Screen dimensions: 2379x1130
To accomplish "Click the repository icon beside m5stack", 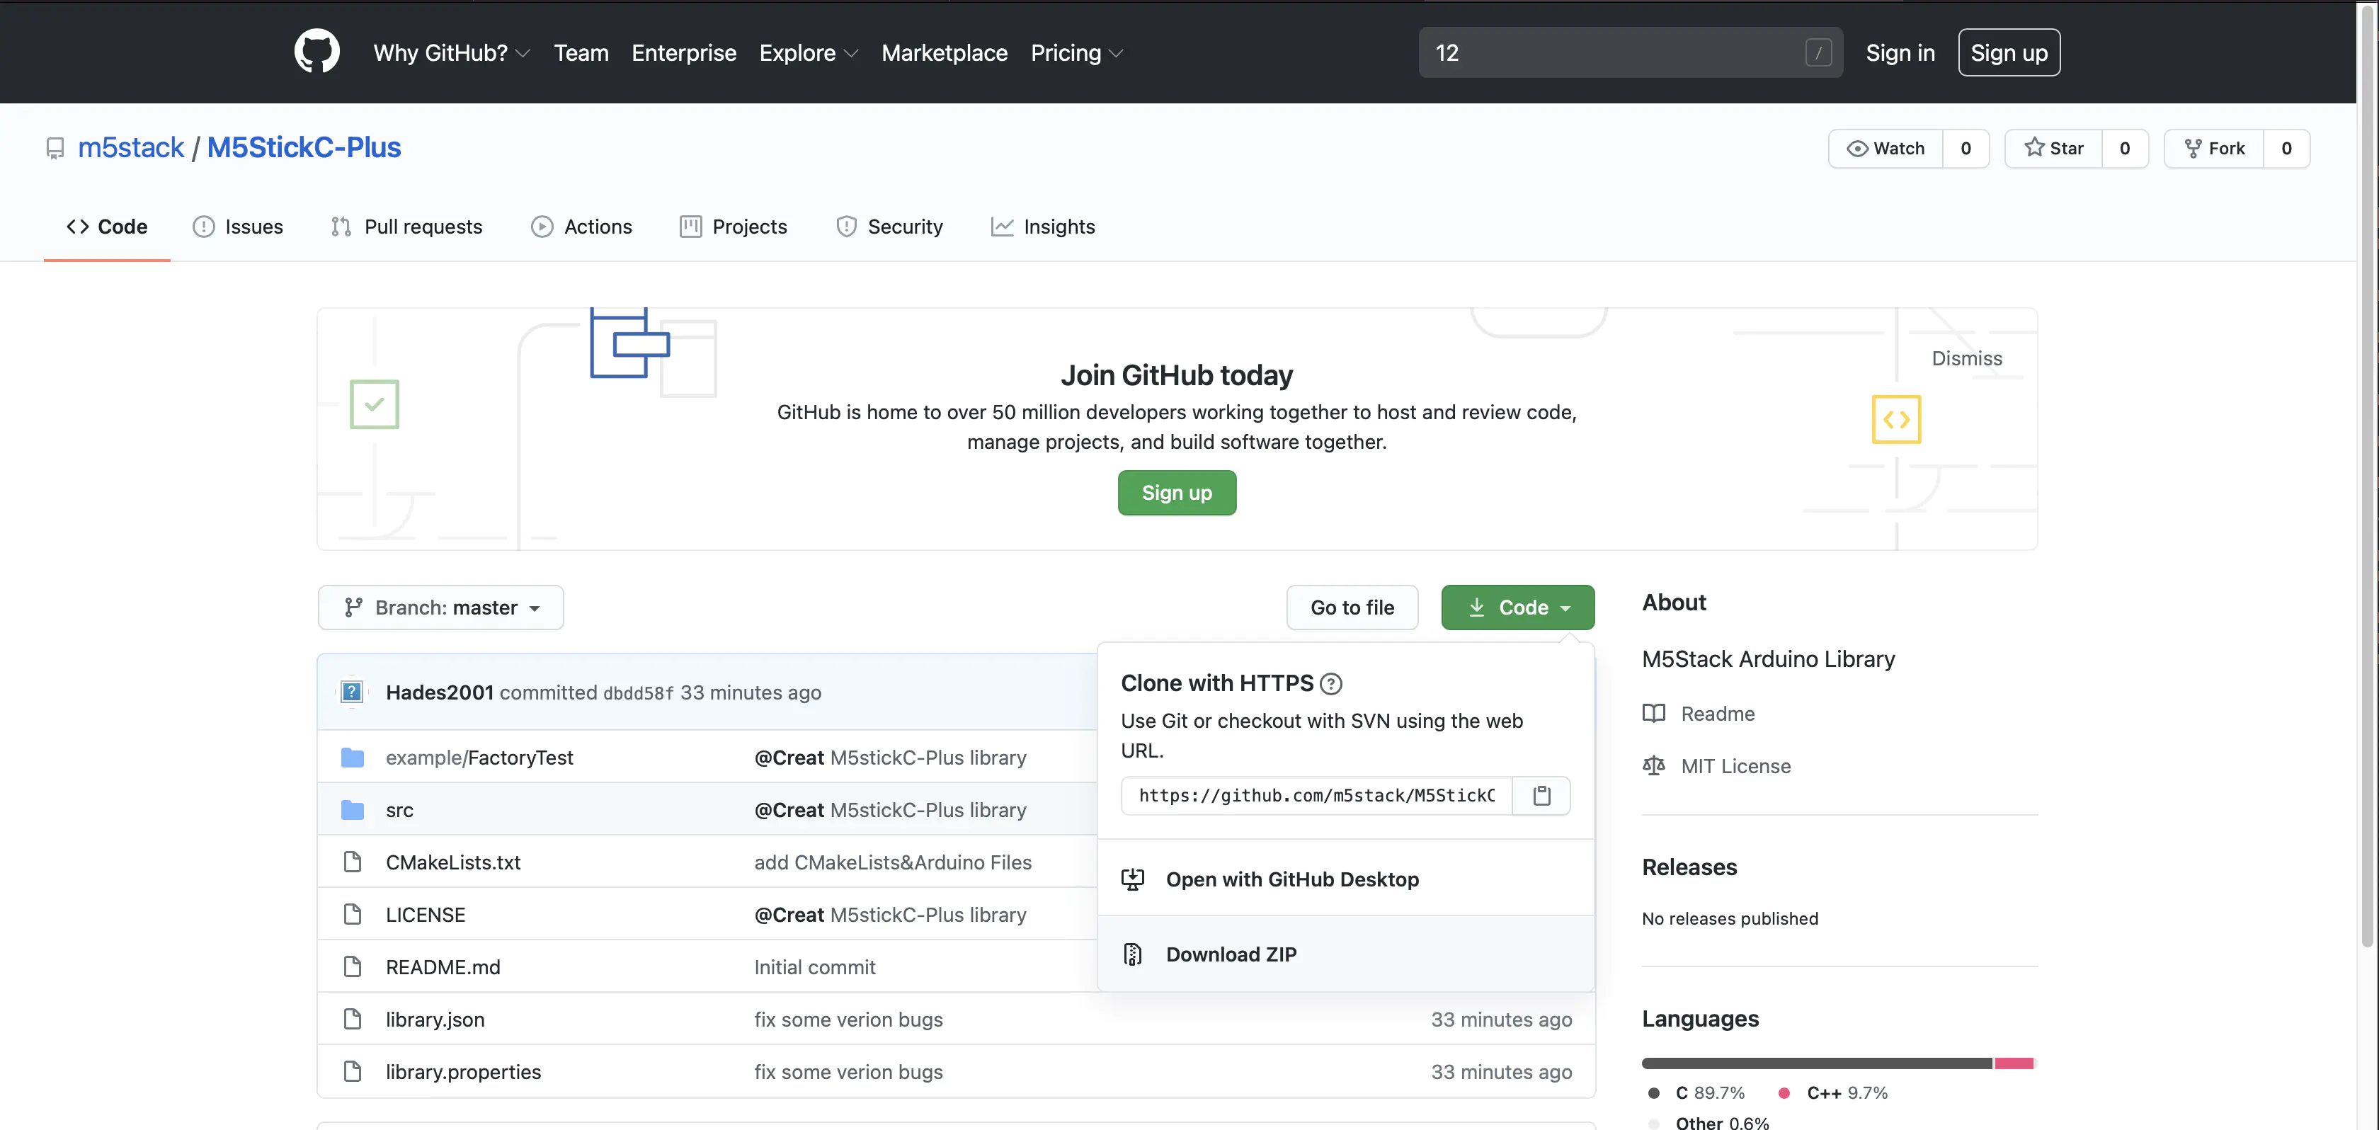I will click(55, 149).
